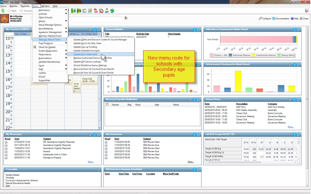Refresh the Achievement Summary panel
The image size is (311, 194).
pyautogui.click(x=291, y=65)
